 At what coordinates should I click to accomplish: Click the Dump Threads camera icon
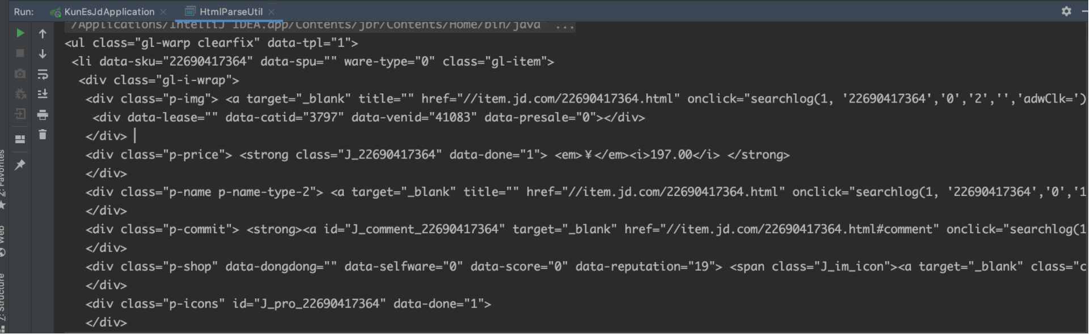tap(20, 74)
